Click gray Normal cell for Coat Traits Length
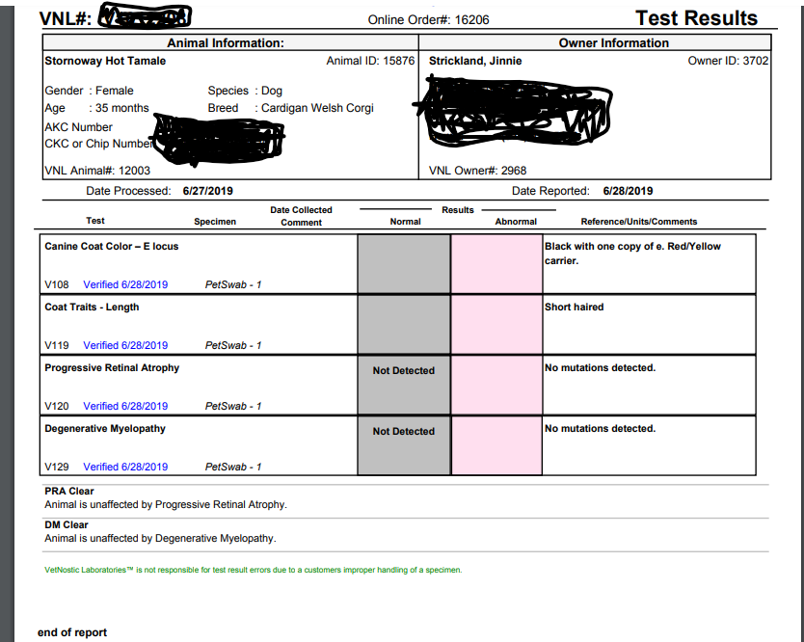Screen dimensions: 804x642 404,324
